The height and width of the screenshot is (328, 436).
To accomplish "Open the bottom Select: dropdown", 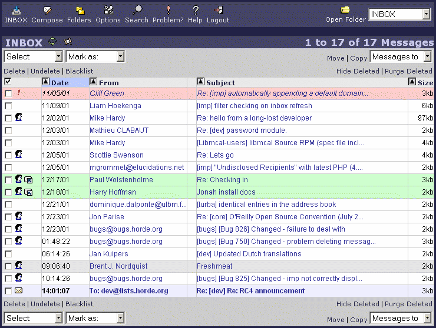I will pyautogui.click(x=33, y=318).
